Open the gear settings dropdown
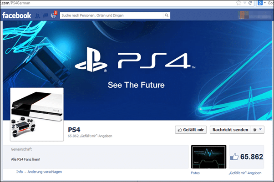This screenshot has height=182, width=274. [258, 130]
